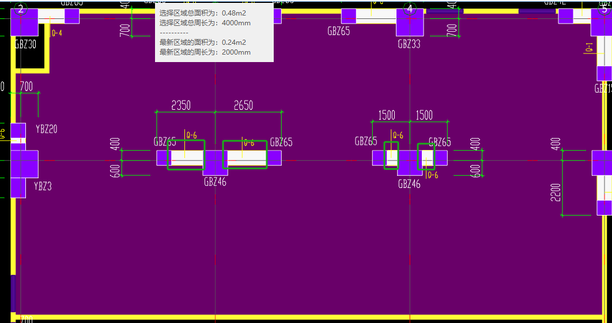Select the YBZ20 label text
The height and width of the screenshot is (323, 612).
coord(47,129)
